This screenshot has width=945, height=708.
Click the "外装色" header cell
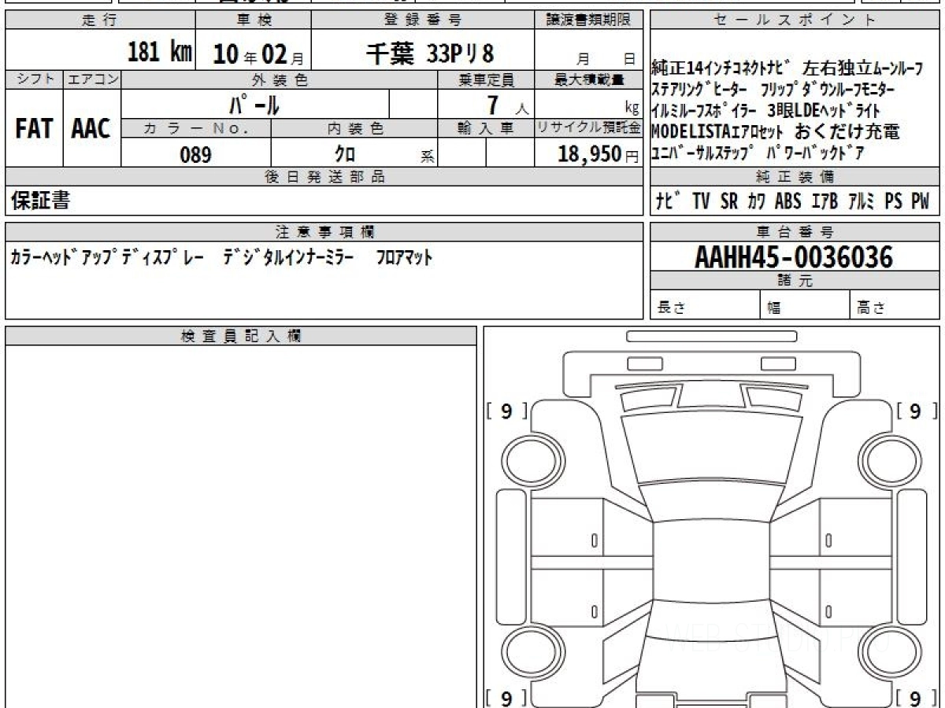(x=280, y=79)
